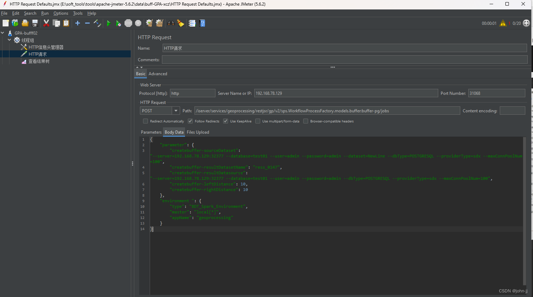This screenshot has height=297, width=533.
Task: Open the Tools menu
Action: click(78, 13)
